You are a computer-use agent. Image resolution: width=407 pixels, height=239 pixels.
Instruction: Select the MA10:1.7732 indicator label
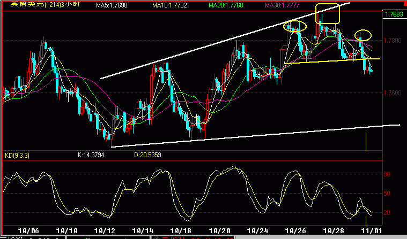coord(169,5)
